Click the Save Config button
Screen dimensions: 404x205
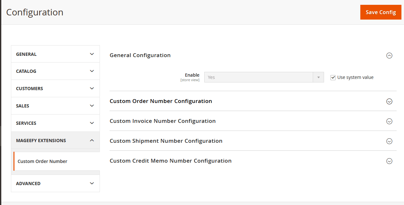381,12
